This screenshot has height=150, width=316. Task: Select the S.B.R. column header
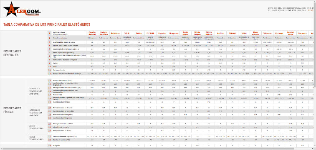coord(127,33)
